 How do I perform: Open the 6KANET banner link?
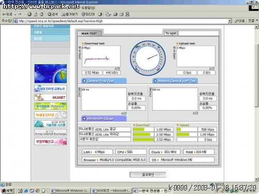[x=50, y=97]
